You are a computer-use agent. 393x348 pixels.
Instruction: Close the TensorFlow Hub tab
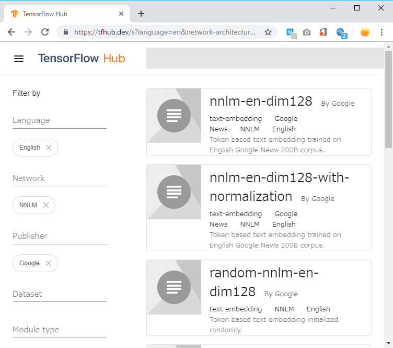121,14
